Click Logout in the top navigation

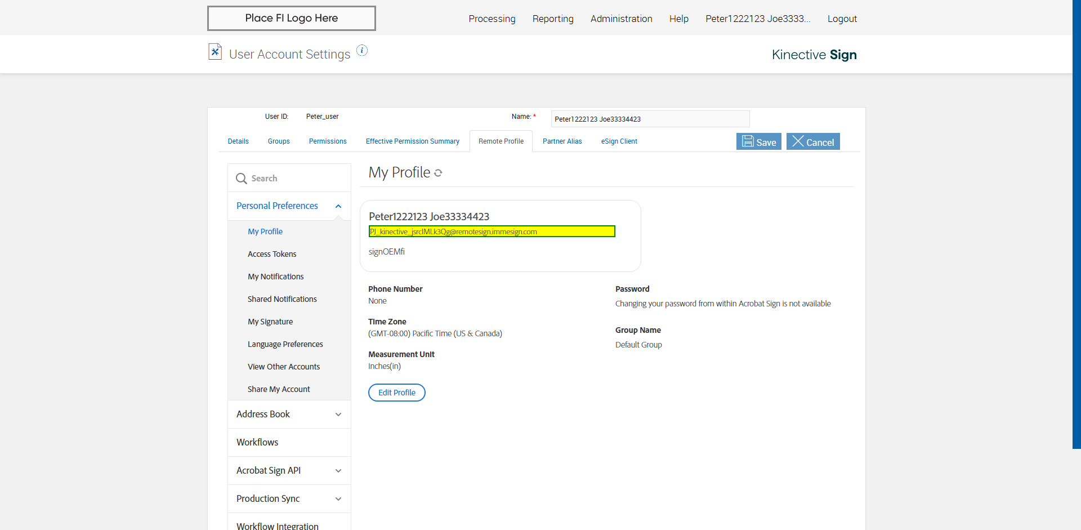point(842,19)
